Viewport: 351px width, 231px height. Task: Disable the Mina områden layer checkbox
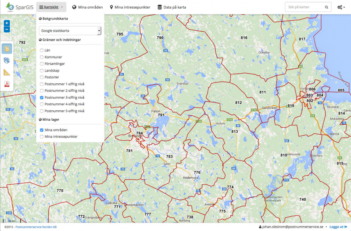point(42,130)
